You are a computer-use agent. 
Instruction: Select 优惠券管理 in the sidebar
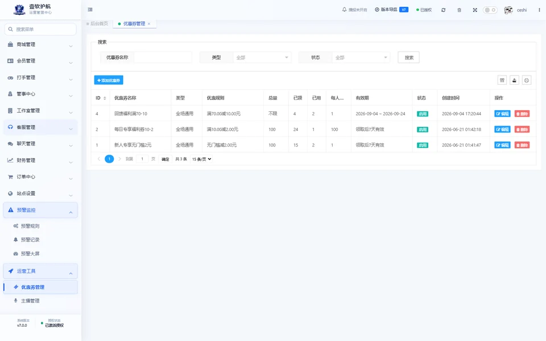(40, 287)
